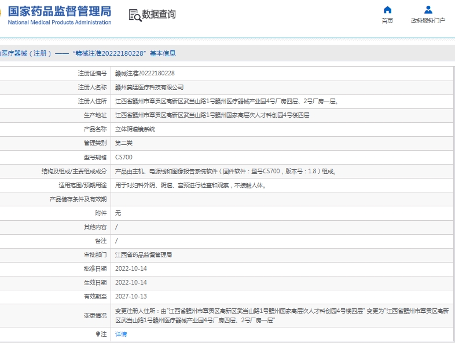Click the 注册证编号 row label
The height and width of the screenshot is (346, 455).
92,73
